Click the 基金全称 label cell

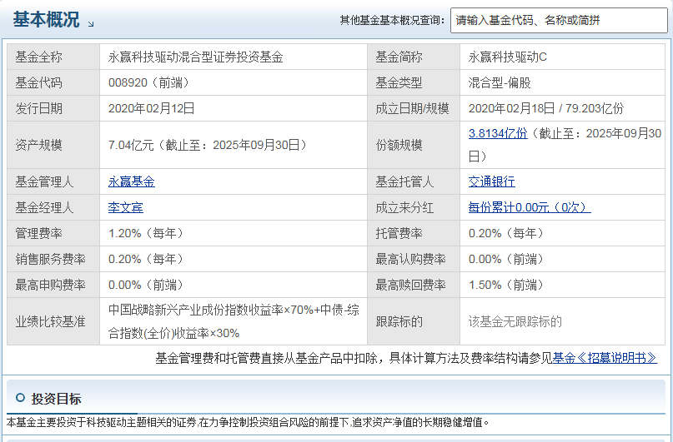pos(53,57)
